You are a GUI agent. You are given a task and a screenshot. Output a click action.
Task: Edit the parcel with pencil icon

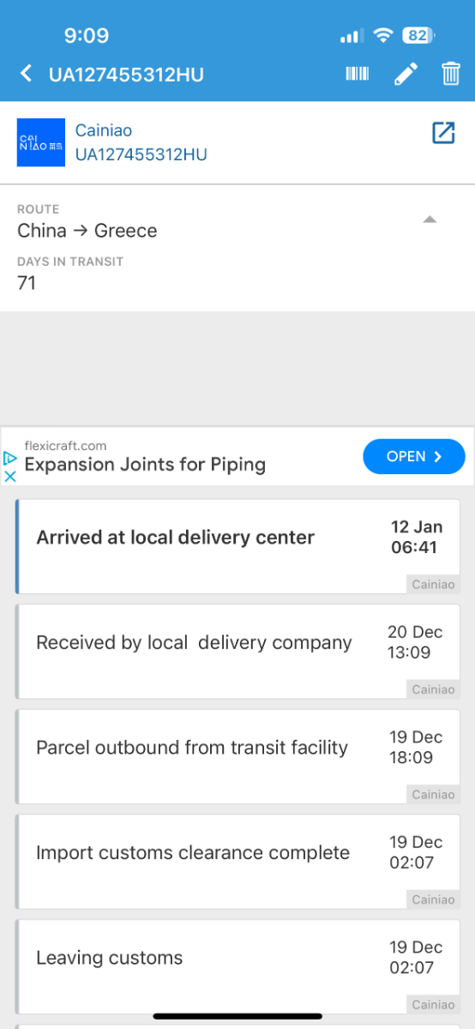pyautogui.click(x=406, y=74)
